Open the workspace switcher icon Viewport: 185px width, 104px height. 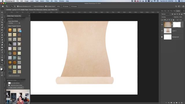click(x=179, y=6)
